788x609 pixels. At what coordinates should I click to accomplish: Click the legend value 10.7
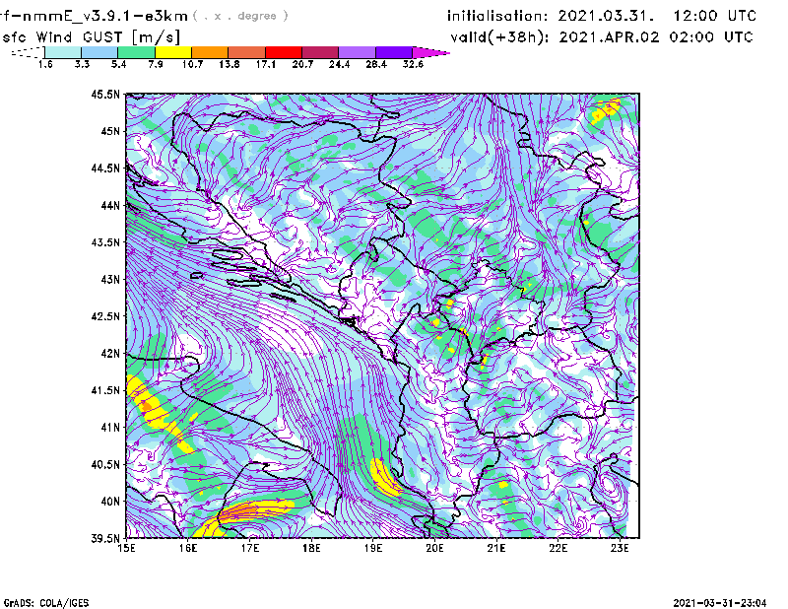(x=192, y=64)
